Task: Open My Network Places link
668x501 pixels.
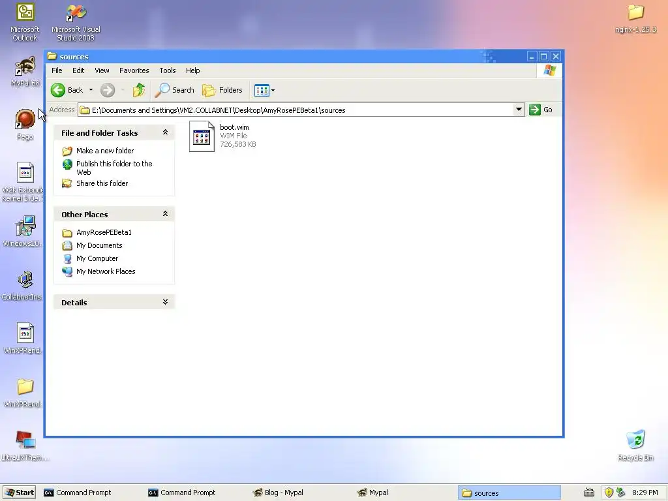Action: pyautogui.click(x=106, y=271)
